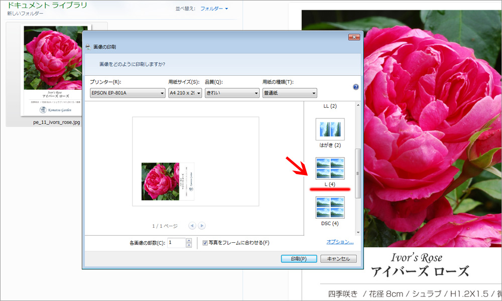The image size is (502, 301).
Task: Click the 1 / 1 ページ page indicator
Action: [165, 226]
